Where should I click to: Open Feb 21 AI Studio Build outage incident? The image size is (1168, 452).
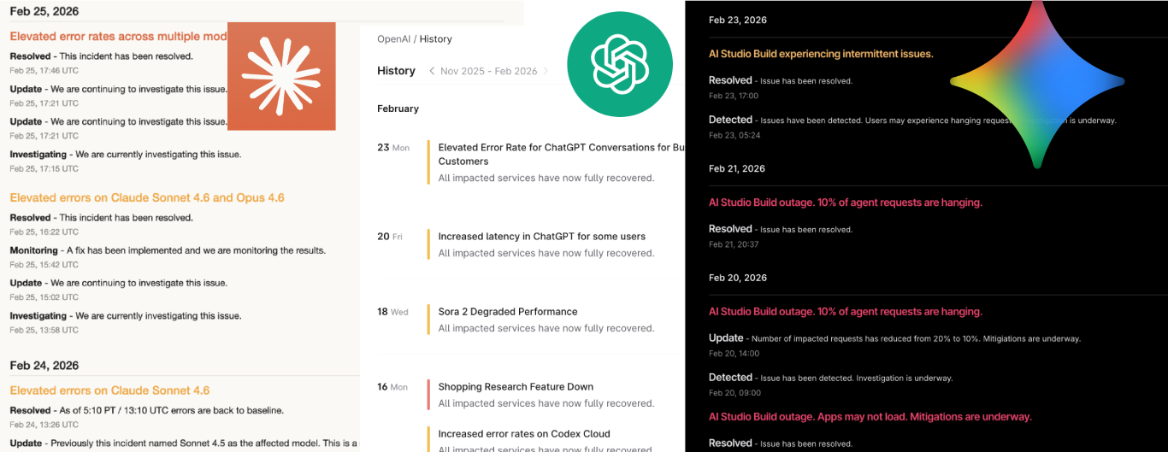(x=845, y=203)
